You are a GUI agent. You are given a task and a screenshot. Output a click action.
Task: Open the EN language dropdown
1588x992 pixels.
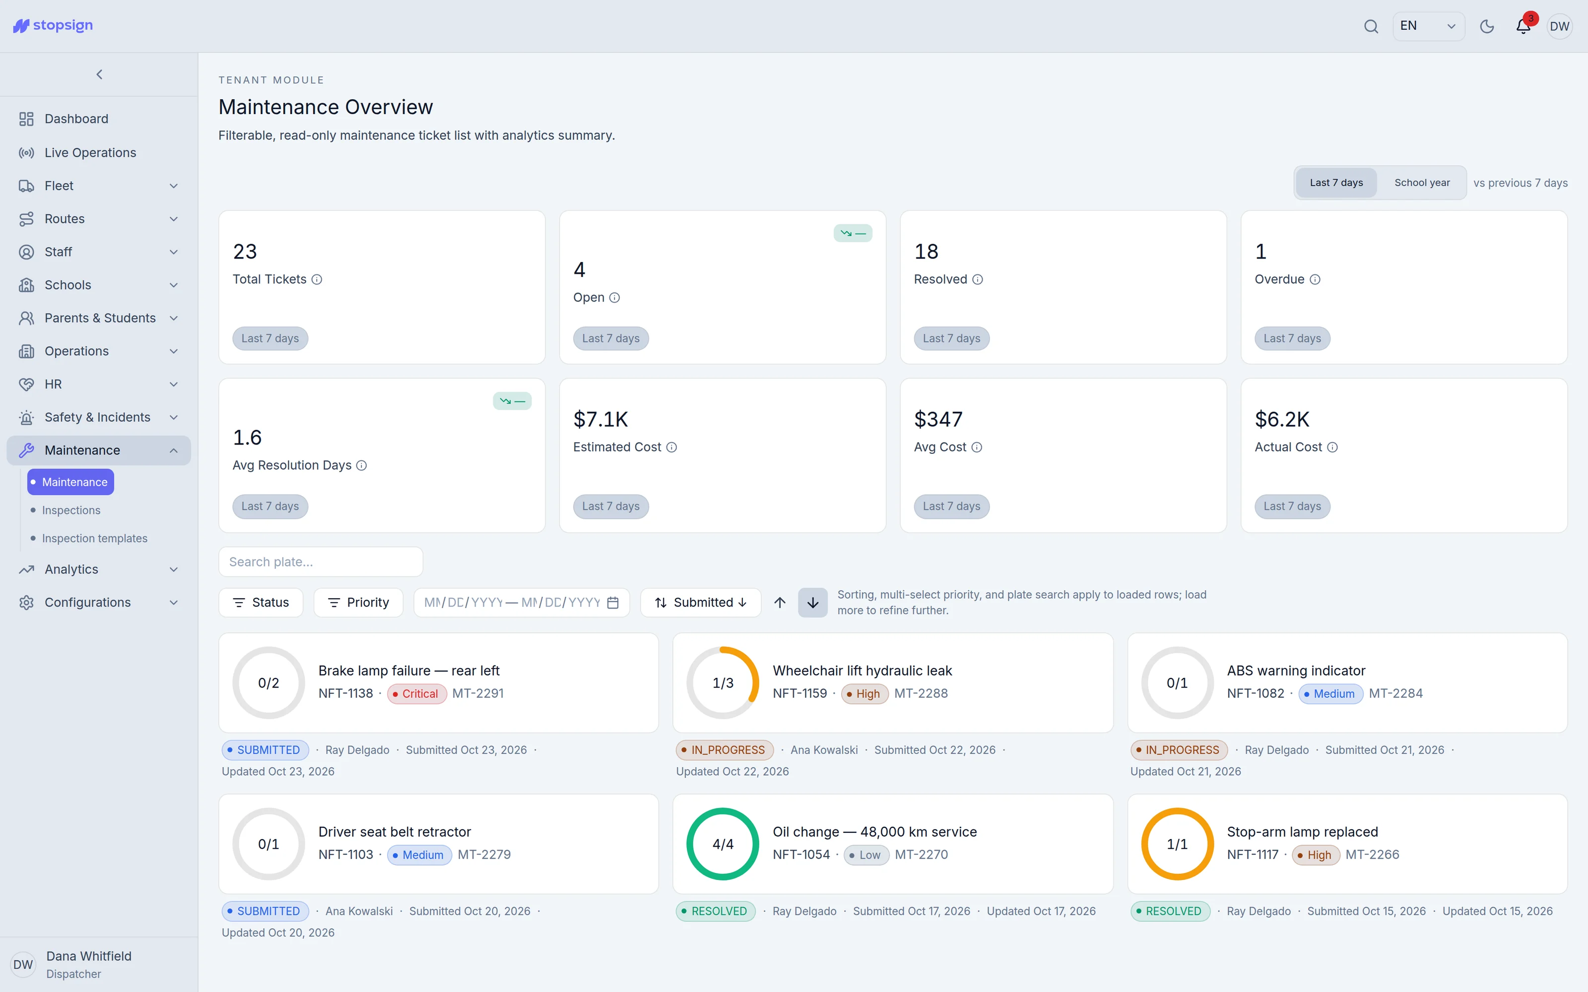click(x=1429, y=26)
